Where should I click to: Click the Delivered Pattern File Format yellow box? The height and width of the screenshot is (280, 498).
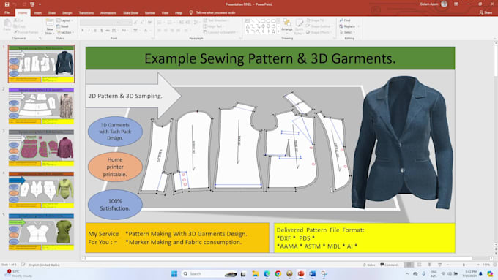coord(364,238)
